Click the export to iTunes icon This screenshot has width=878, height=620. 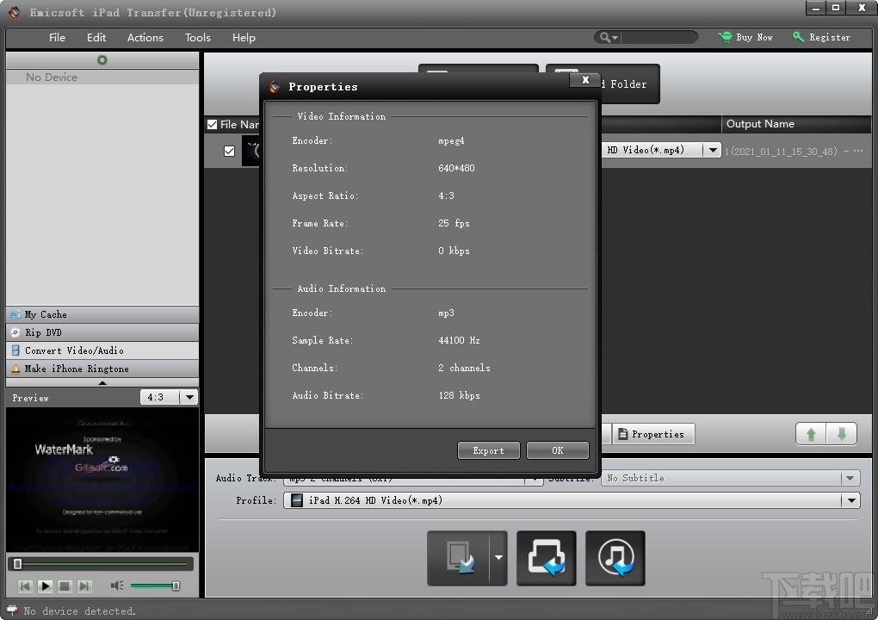point(615,558)
